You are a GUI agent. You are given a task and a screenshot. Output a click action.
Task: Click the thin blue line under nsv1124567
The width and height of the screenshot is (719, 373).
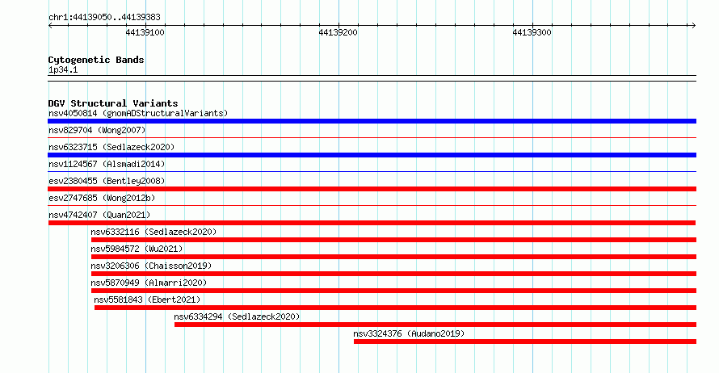[372, 171]
